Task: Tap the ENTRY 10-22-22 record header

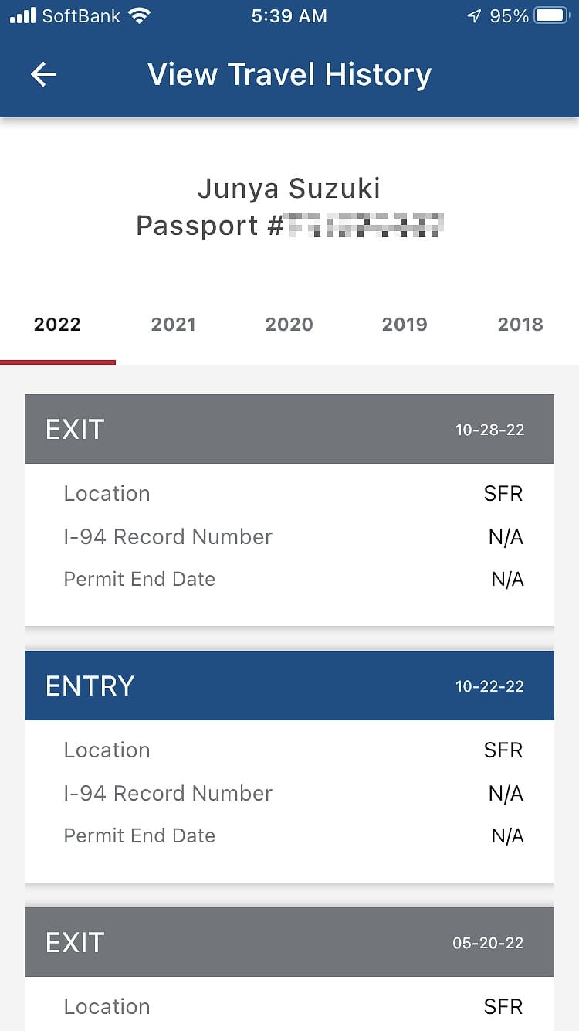Action: [x=289, y=686]
